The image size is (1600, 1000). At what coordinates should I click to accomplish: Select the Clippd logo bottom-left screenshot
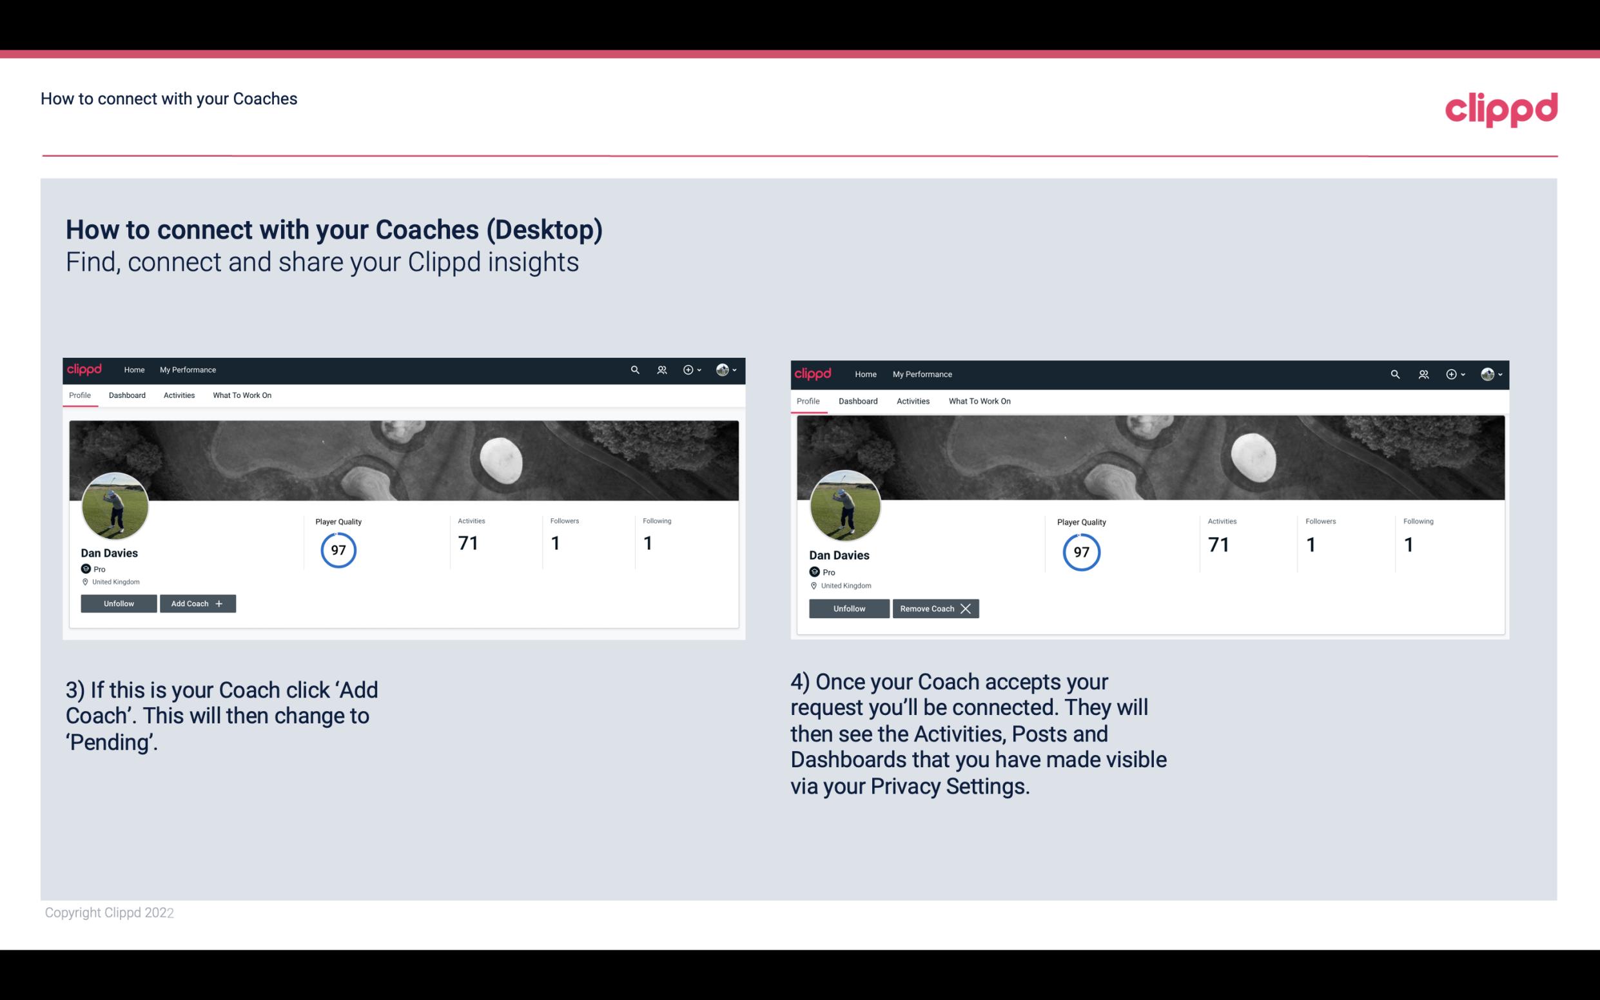coord(86,369)
